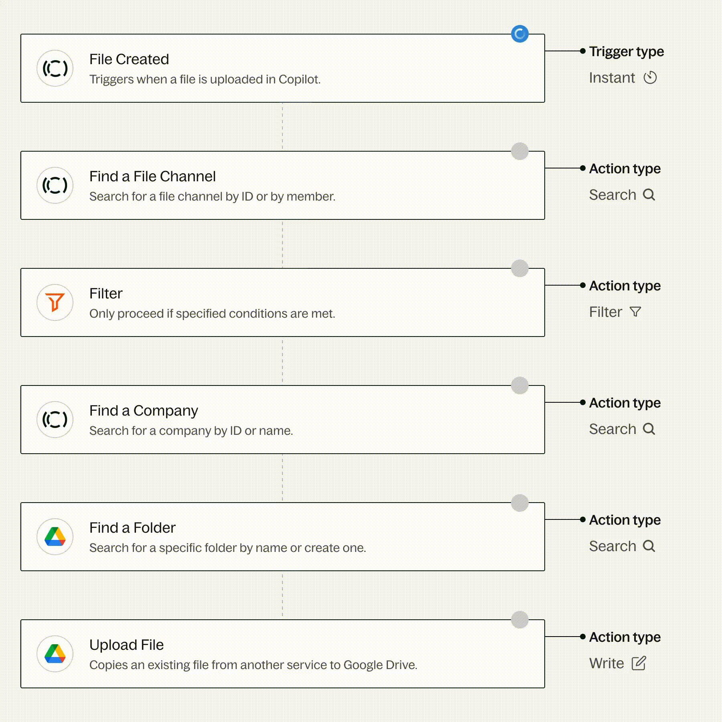Click search magnifier icon beside Find a Company
The height and width of the screenshot is (722, 722).
[x=649, y=429]
